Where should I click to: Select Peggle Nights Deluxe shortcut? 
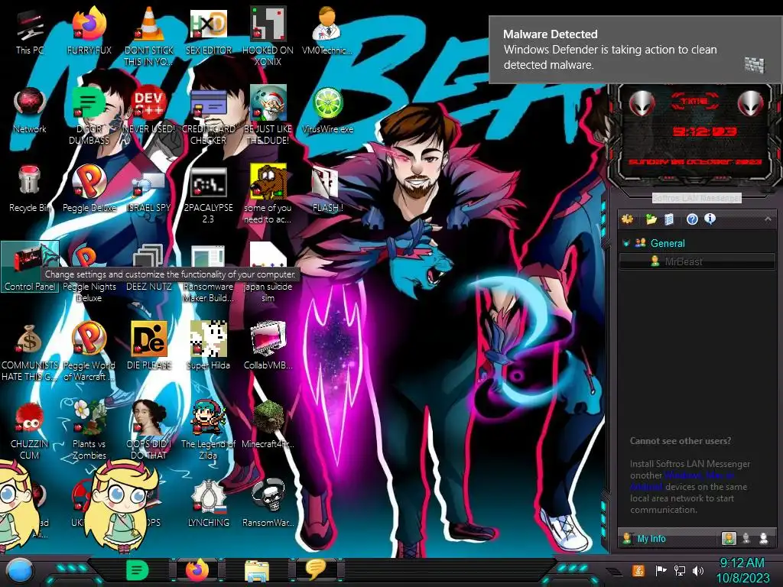click(x=89, y=274)
